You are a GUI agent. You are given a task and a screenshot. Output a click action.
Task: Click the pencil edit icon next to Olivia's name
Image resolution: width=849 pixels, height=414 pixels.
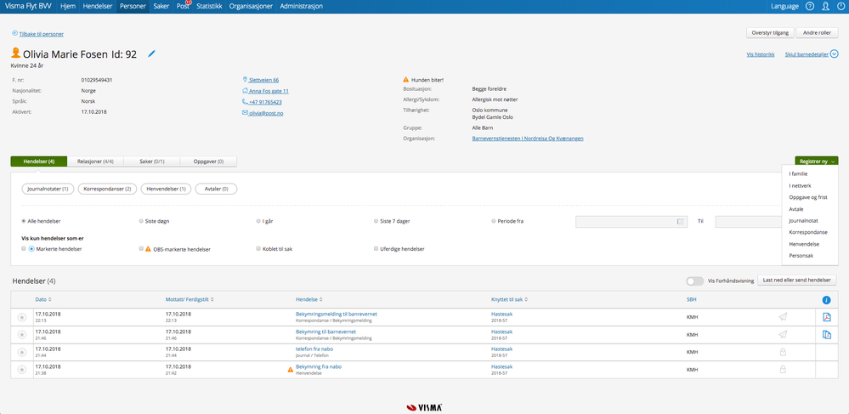point(151,54)
